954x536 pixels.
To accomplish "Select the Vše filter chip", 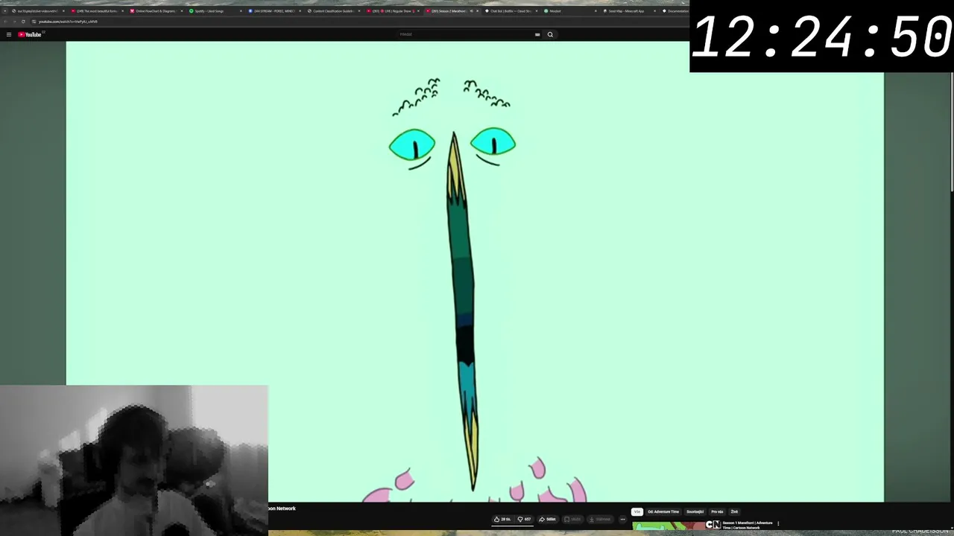I will pyautogui.click(x=637, y=511).
